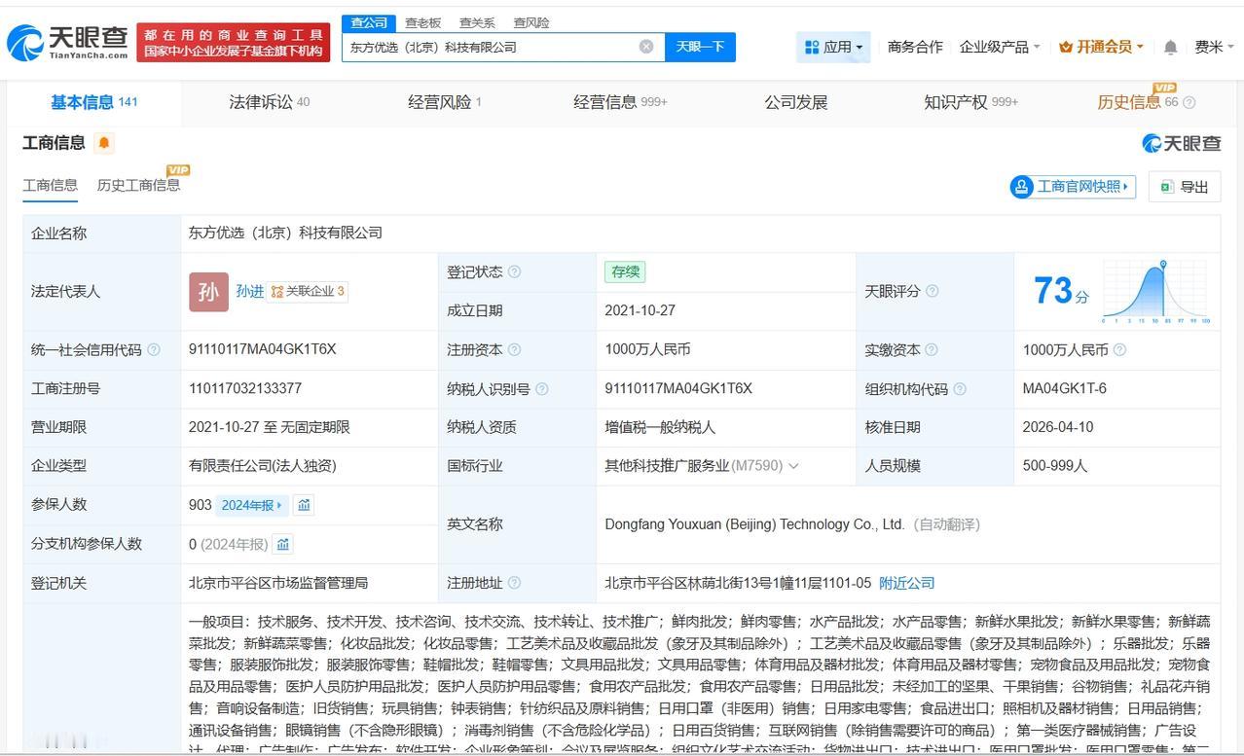Image resolution: width=1244 pixels, height=756 pixels.
Task: Click help icon beside 注册资本
Action: pyautogui.click(x=514, y=350)
